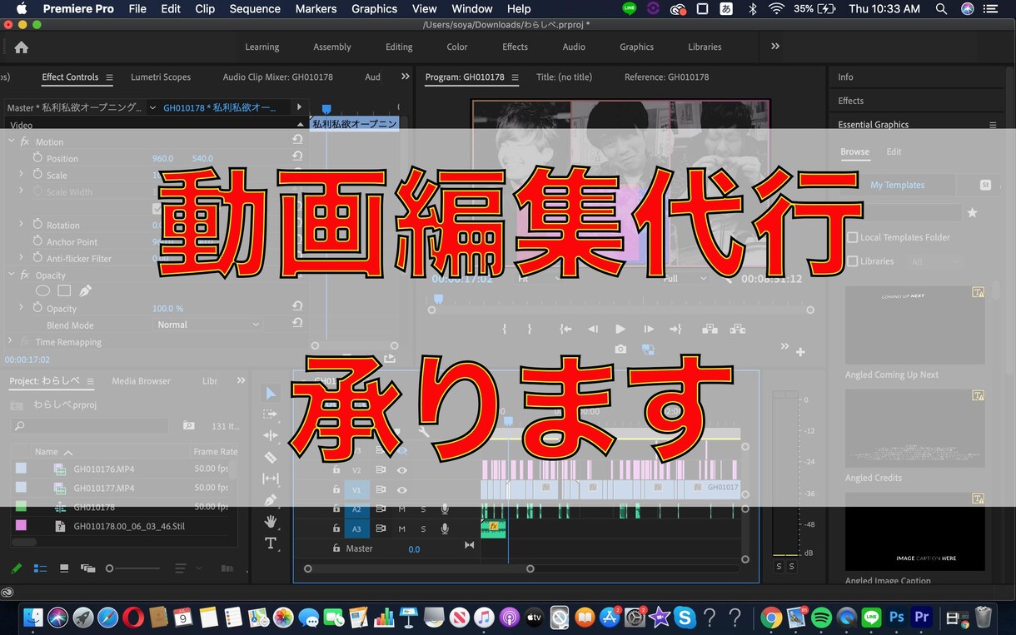The height and width of the screenshot is (635, 1016).
Task: Select the Track Select Forward tool
Action: coord(271,414)
